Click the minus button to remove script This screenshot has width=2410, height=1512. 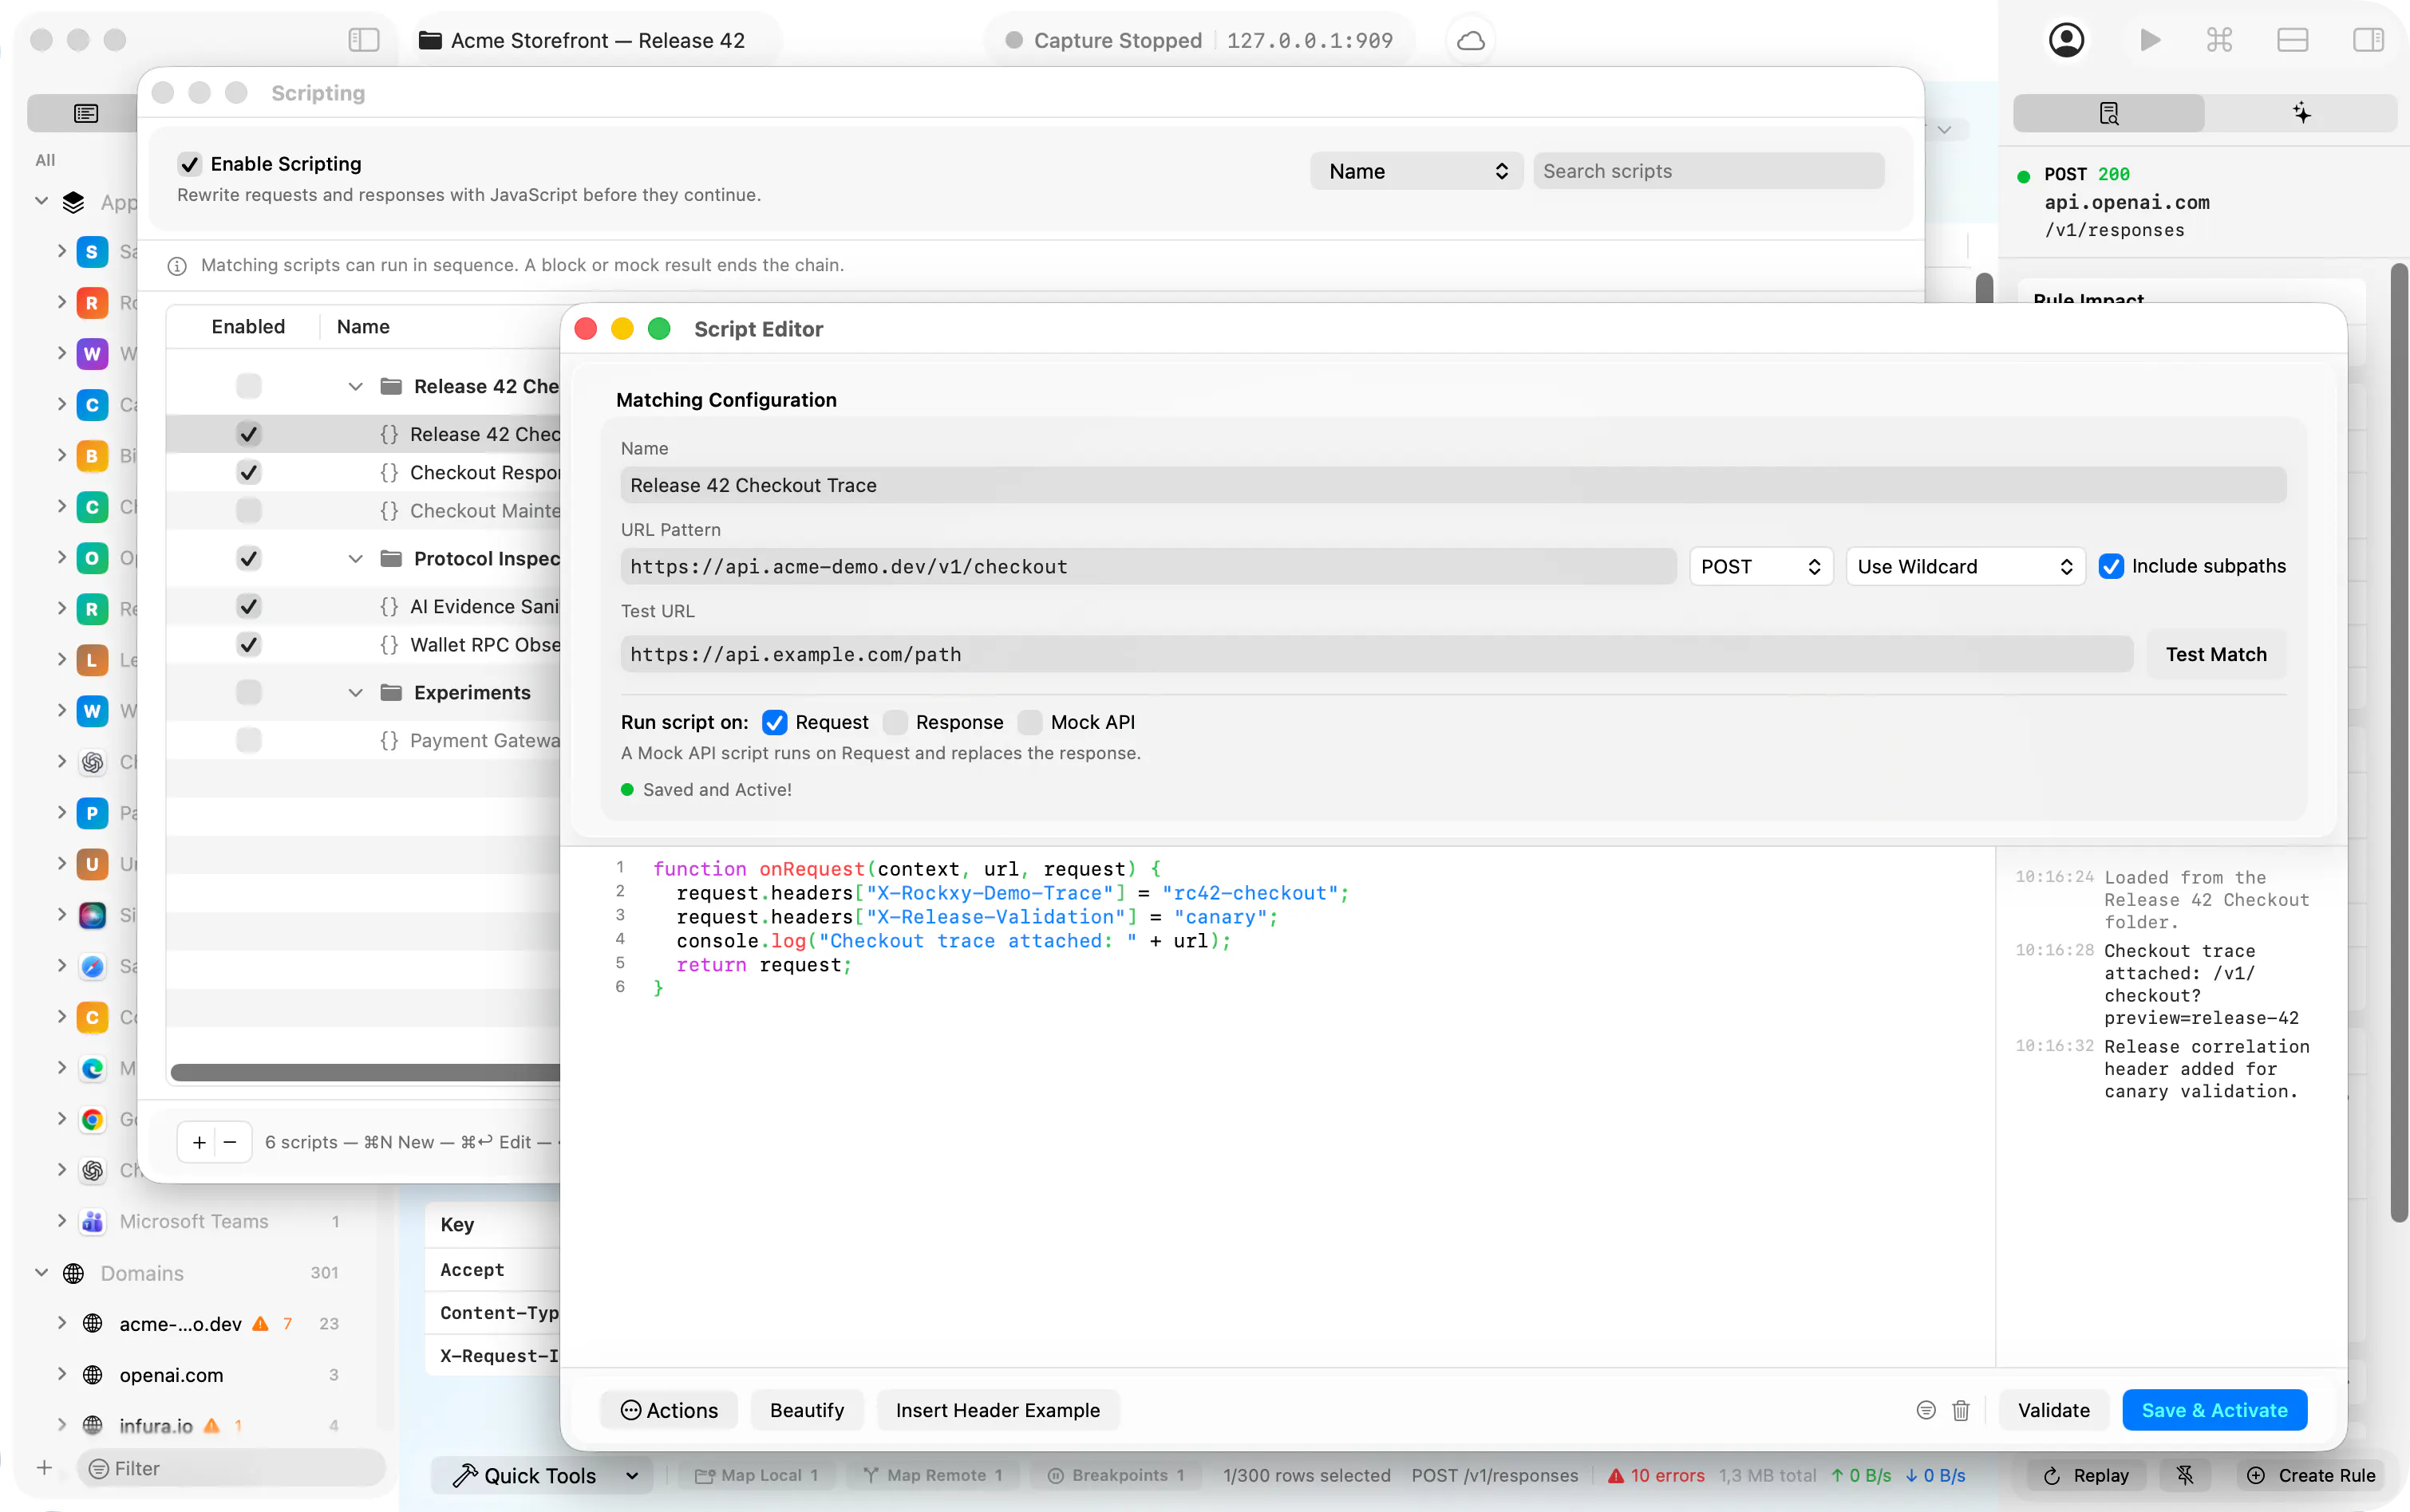click(x=230, y=1142)
